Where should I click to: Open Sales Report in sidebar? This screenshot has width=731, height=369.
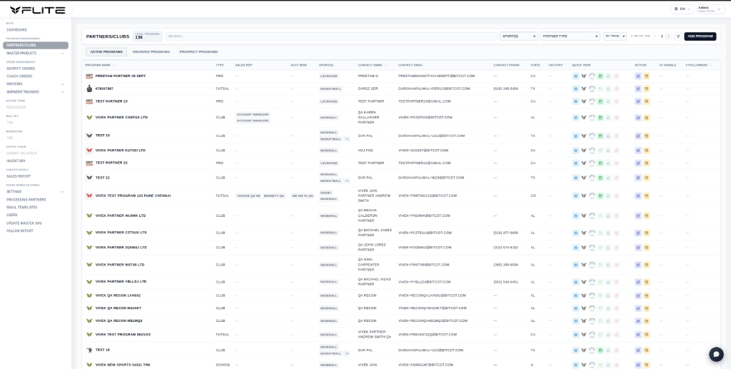[x=19, y=176]
